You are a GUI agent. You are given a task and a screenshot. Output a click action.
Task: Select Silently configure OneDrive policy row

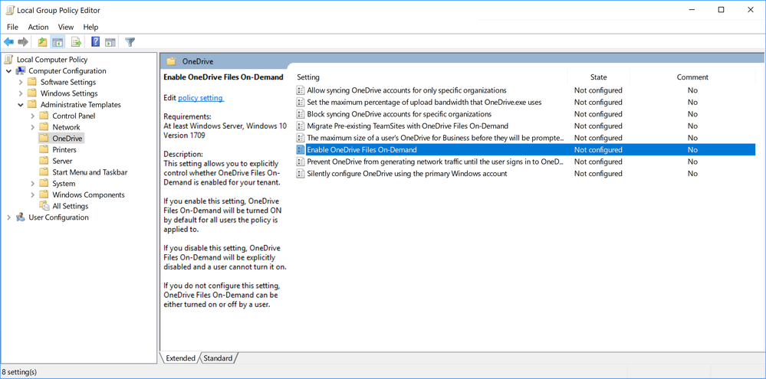(525, 174)
